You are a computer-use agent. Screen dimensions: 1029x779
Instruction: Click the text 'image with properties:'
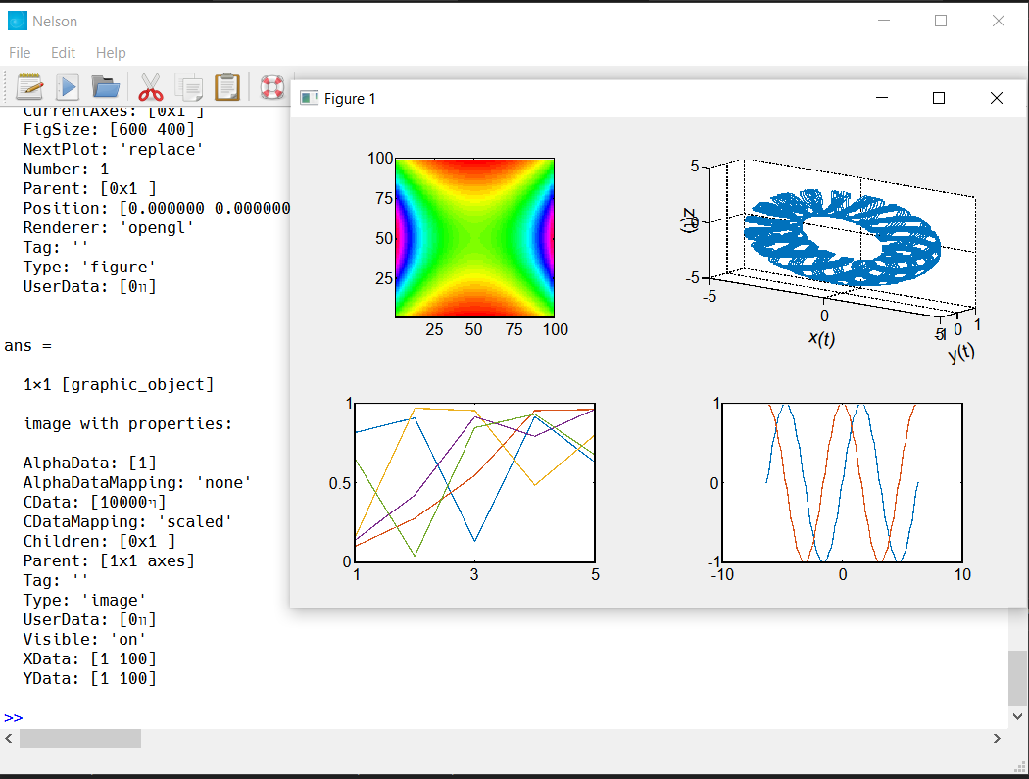[128, 424]
